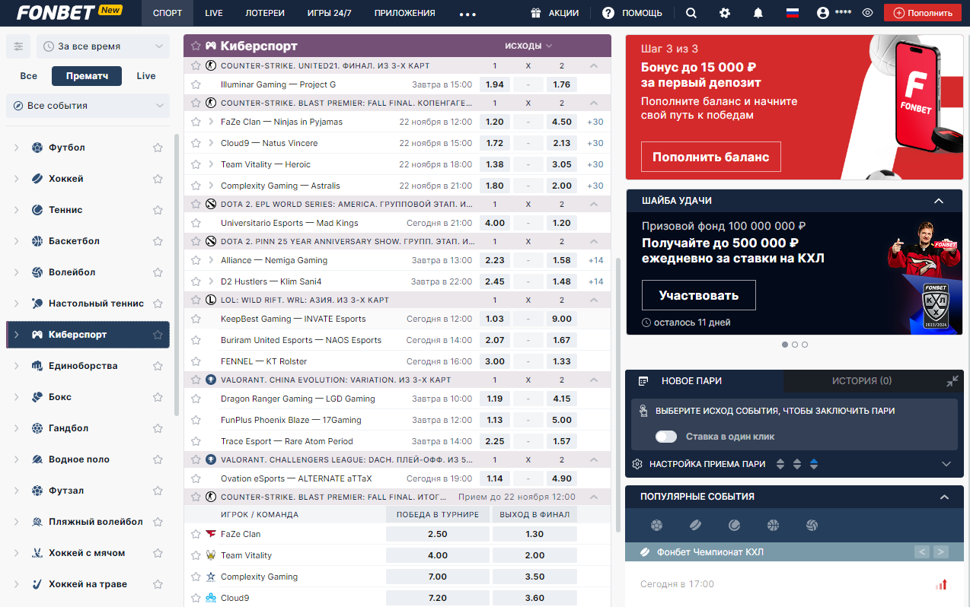Select tennis icon in Популярные события
970x607 pixels.
pyautogui.click(x=734, y=525)
